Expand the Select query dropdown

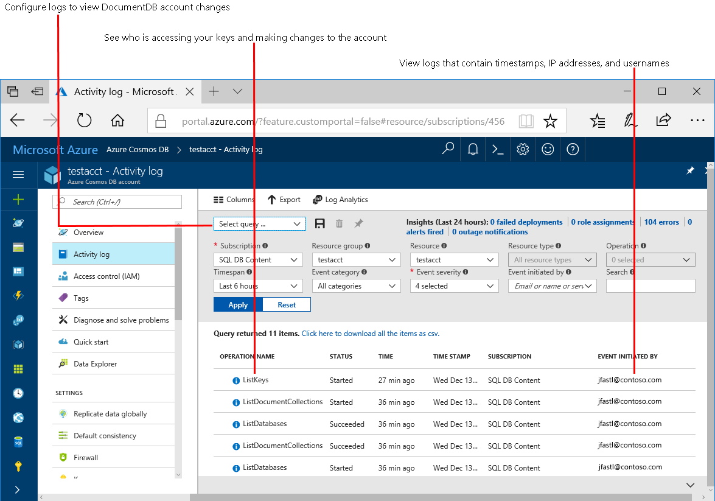[259, 224]
